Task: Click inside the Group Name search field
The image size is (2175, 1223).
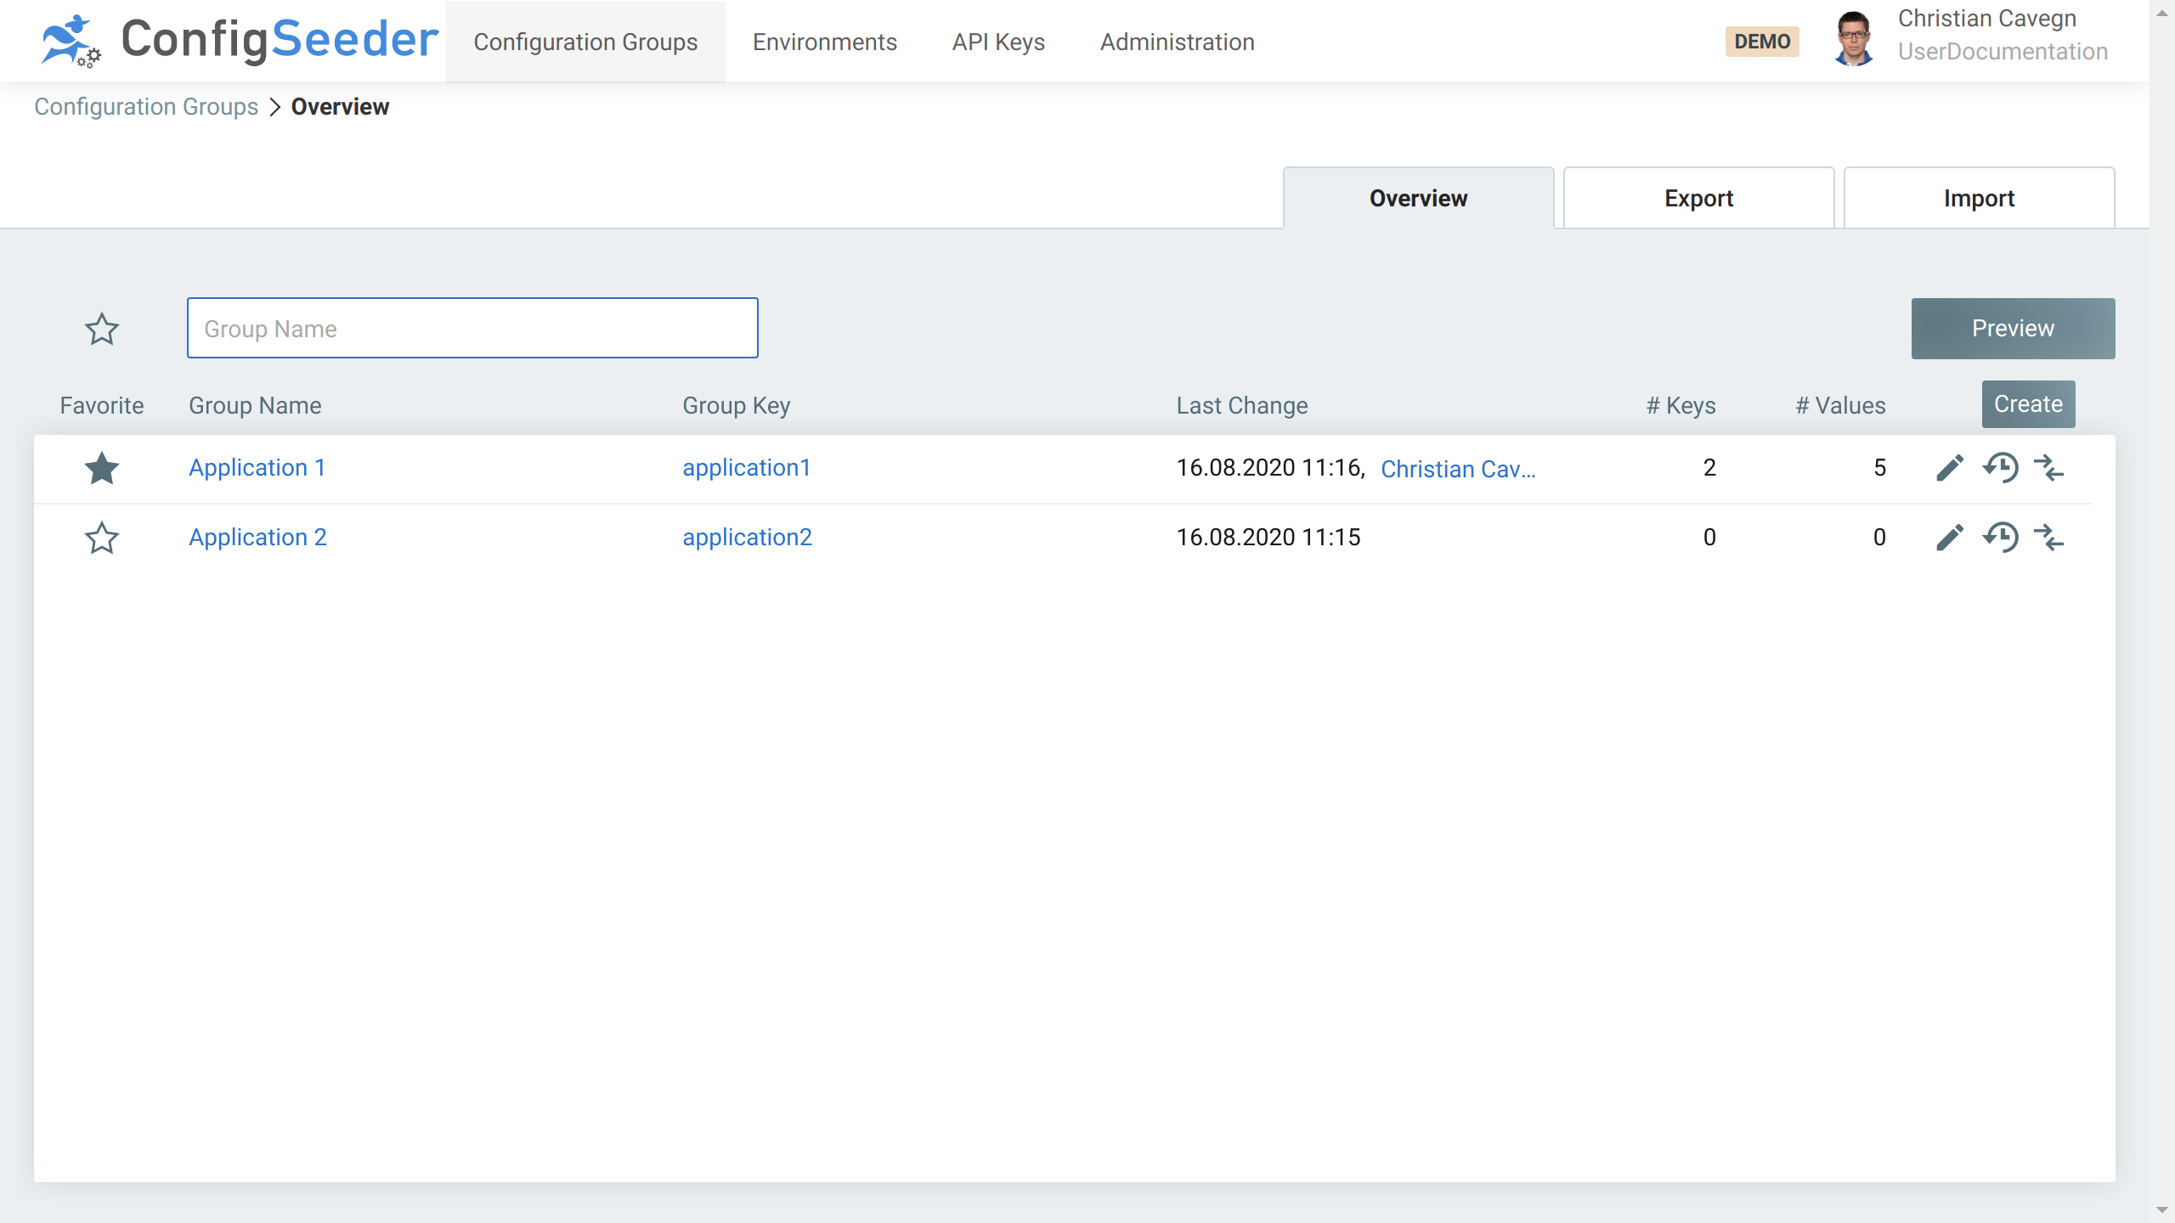Action: click(x=472, y=328)
